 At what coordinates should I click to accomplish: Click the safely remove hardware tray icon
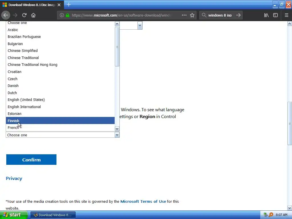point(265,215)
